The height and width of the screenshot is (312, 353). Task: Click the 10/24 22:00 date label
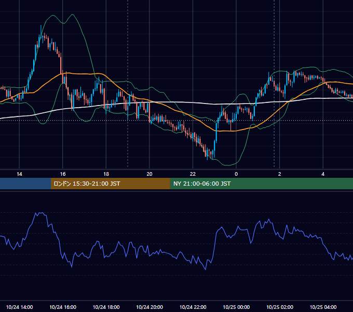click(x=193, y=307)
